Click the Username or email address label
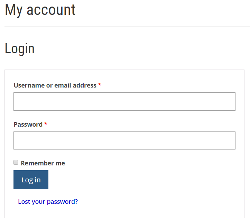The width and height of the screenshot is (250, 218). tap(55, 85)
